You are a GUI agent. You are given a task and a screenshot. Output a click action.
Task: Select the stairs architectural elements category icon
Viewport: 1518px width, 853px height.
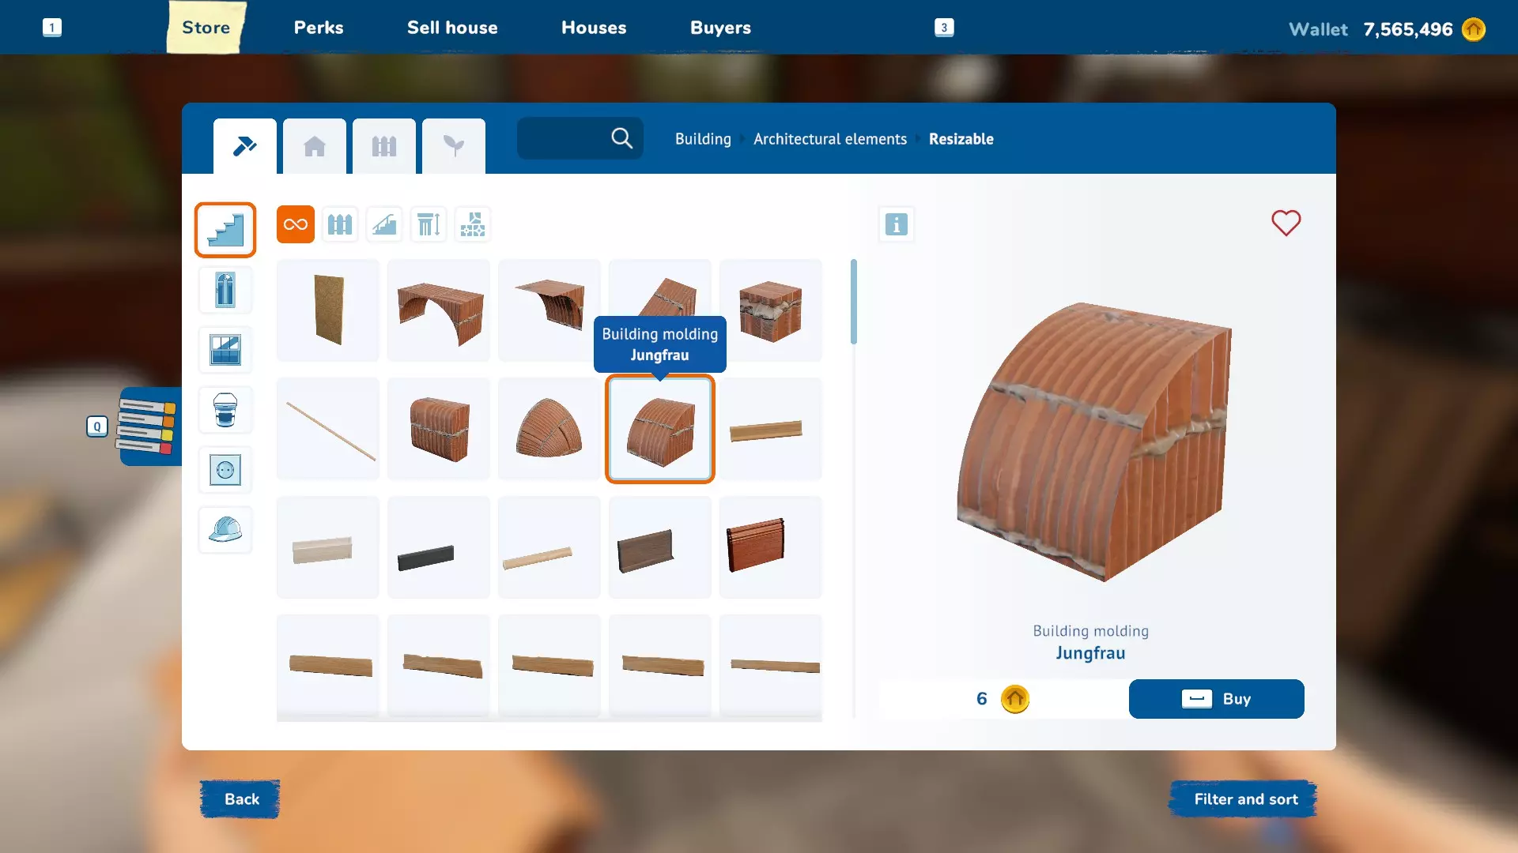[225, 230]
